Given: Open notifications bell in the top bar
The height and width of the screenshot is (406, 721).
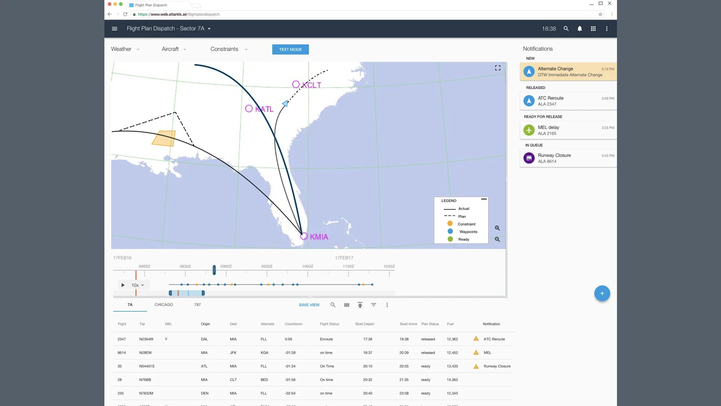Looking at the screenshot, I should point(580,29).
